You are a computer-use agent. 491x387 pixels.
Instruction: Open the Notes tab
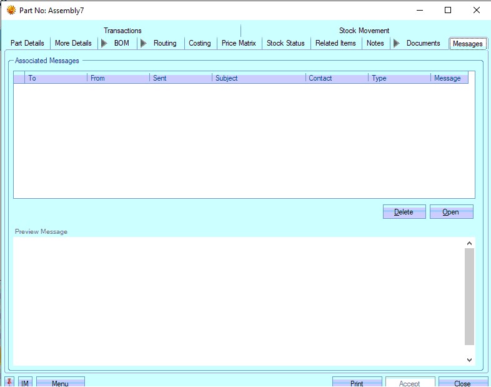coord(375,43)
